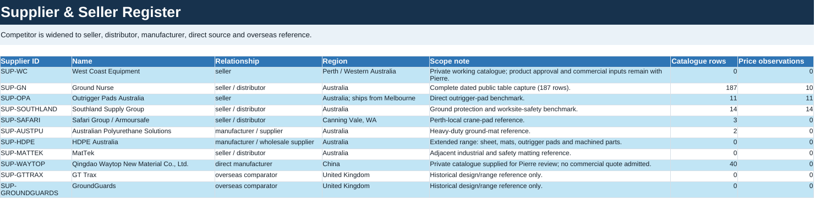Screen dimensions: 815x199
Task: Click Ground Nurse's price observations value 10
Action: (775, 88)
